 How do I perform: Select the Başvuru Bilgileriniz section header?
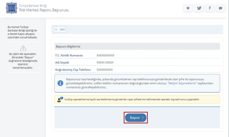point(137,46)
